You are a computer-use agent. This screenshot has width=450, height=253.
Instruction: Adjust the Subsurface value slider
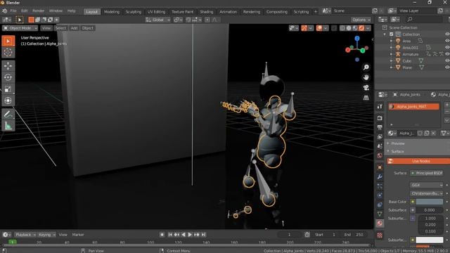430,210
